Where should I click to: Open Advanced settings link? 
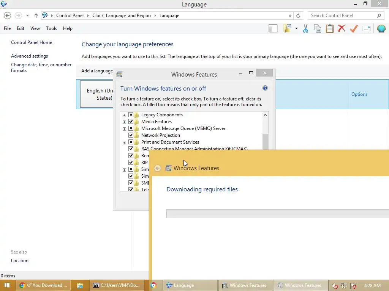(x=30, y=56)
